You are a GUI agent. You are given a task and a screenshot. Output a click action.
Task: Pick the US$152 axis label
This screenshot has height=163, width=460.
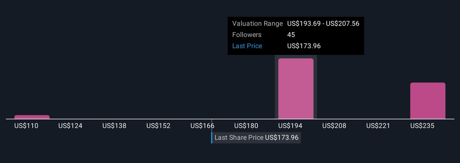point(158,126)
